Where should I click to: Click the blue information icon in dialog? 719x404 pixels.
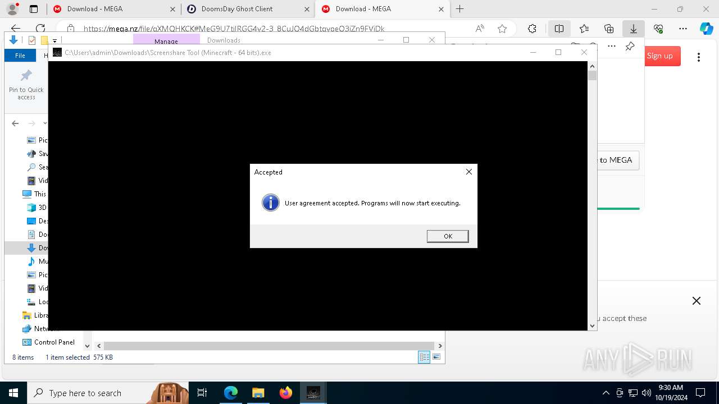tap(271, 203)
